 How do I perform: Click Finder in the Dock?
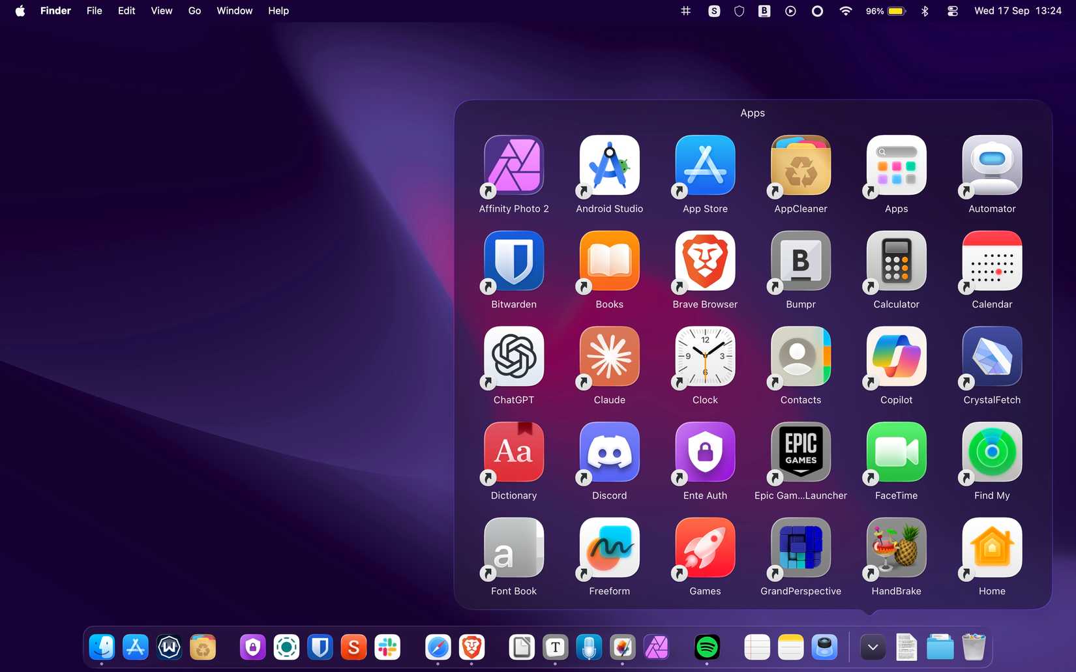coord(102,647)
